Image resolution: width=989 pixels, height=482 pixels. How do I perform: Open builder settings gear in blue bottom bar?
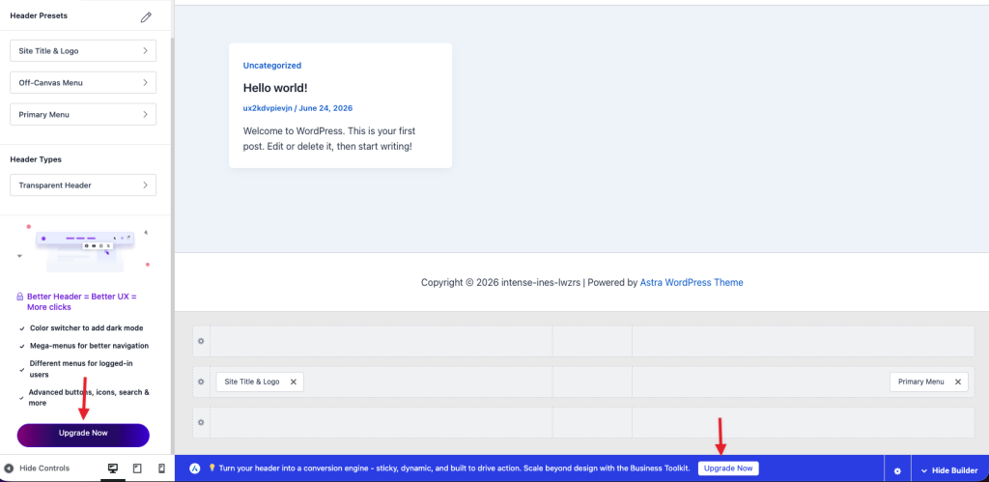[897, 470]
